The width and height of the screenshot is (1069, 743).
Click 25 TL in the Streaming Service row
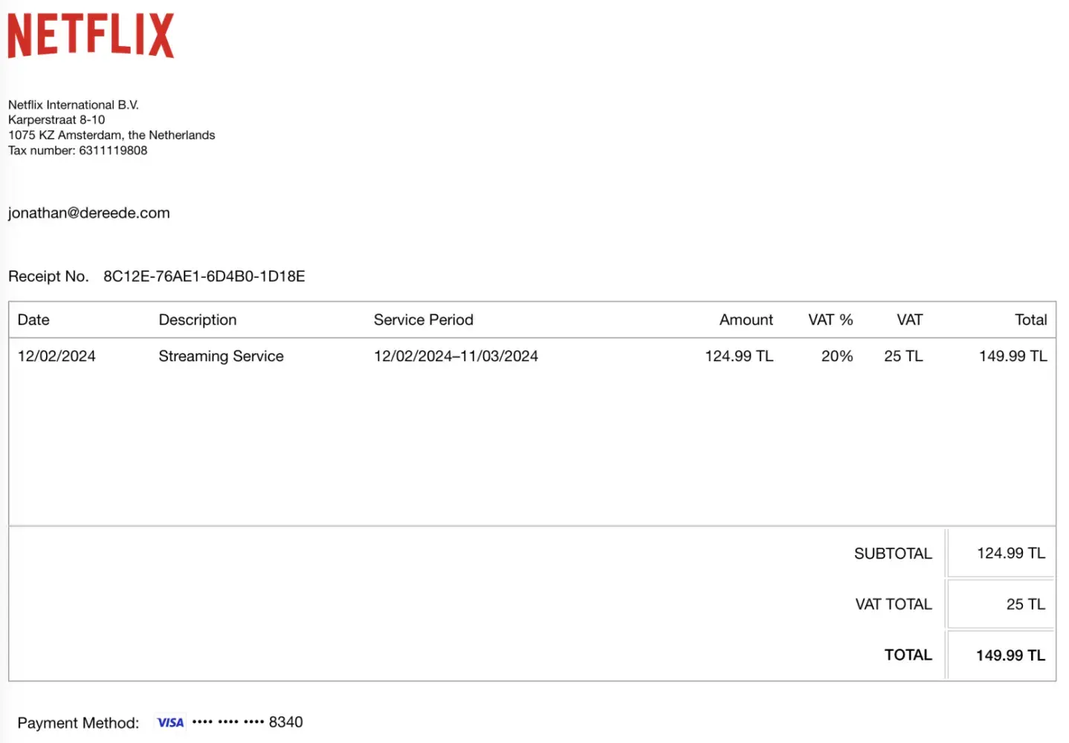click(x=903, y=356)
